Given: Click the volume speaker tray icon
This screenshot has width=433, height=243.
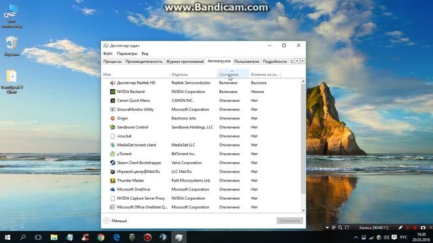Looking at the screenshot, I should pyautogui.click(x=386, y=237).
